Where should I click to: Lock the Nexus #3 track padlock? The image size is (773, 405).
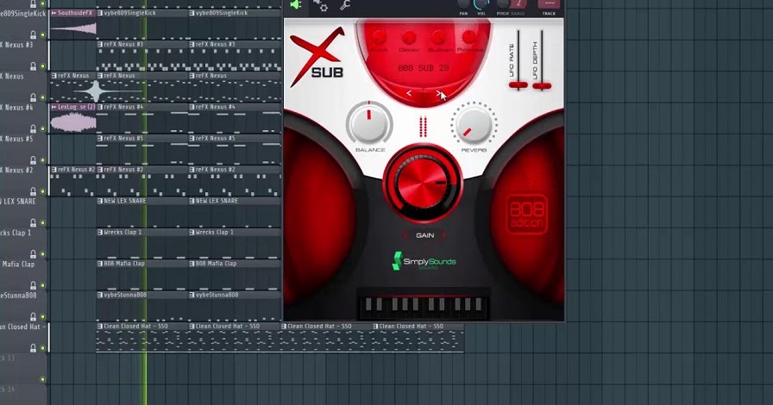pos(33,66)
